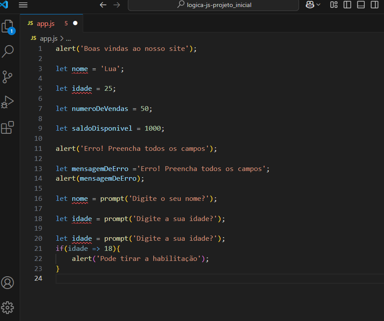This screenshot has height=321, width=384.
Task: Click the nome variable on line 3
Action: pyautogui.click(x=80, y=69)
